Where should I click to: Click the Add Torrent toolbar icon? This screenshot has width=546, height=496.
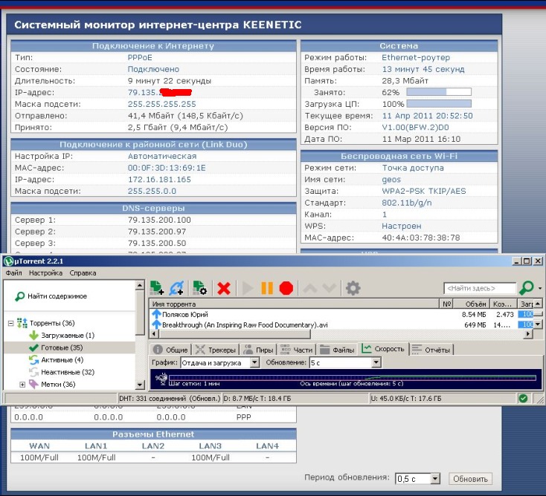(x=157, y=288)
